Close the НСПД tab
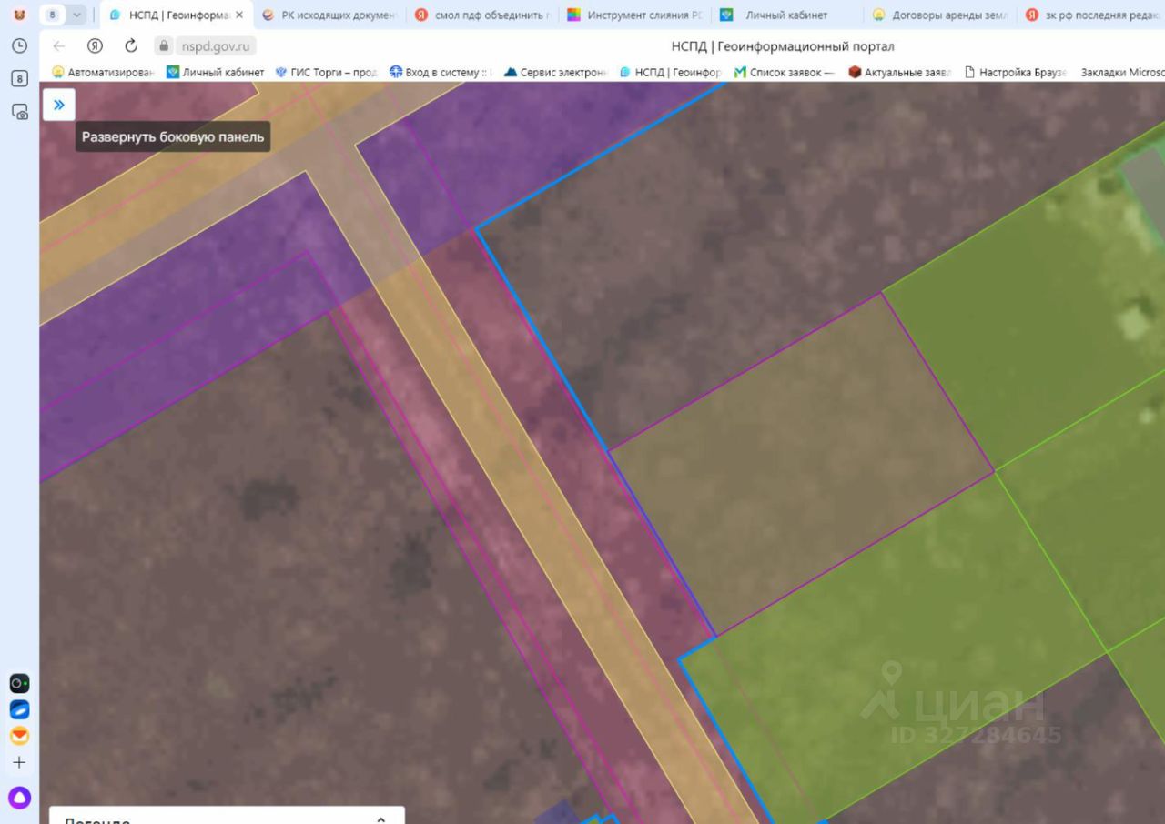Viewport: 1165px width, 824px height. tap(239, 15)
